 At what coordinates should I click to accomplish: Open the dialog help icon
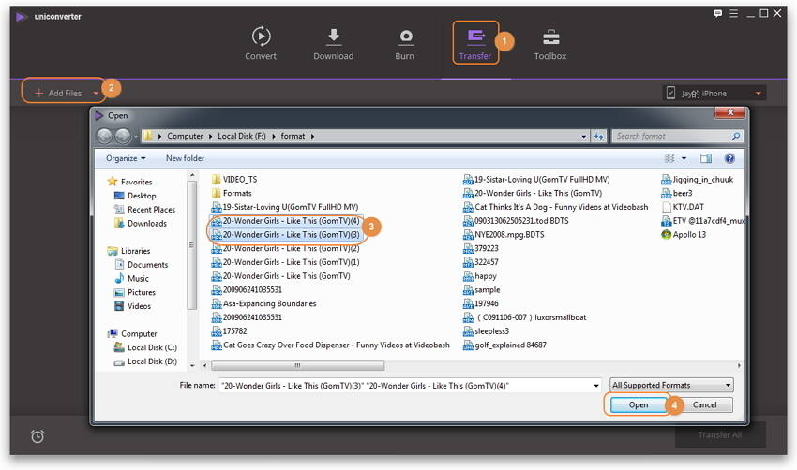729,158
